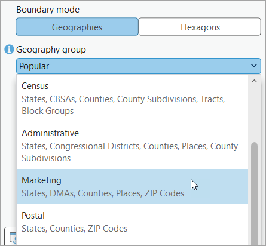This screenshot has width=266, height=246.
Task: Choose the Administrative geography group
Action: (132, 146)
